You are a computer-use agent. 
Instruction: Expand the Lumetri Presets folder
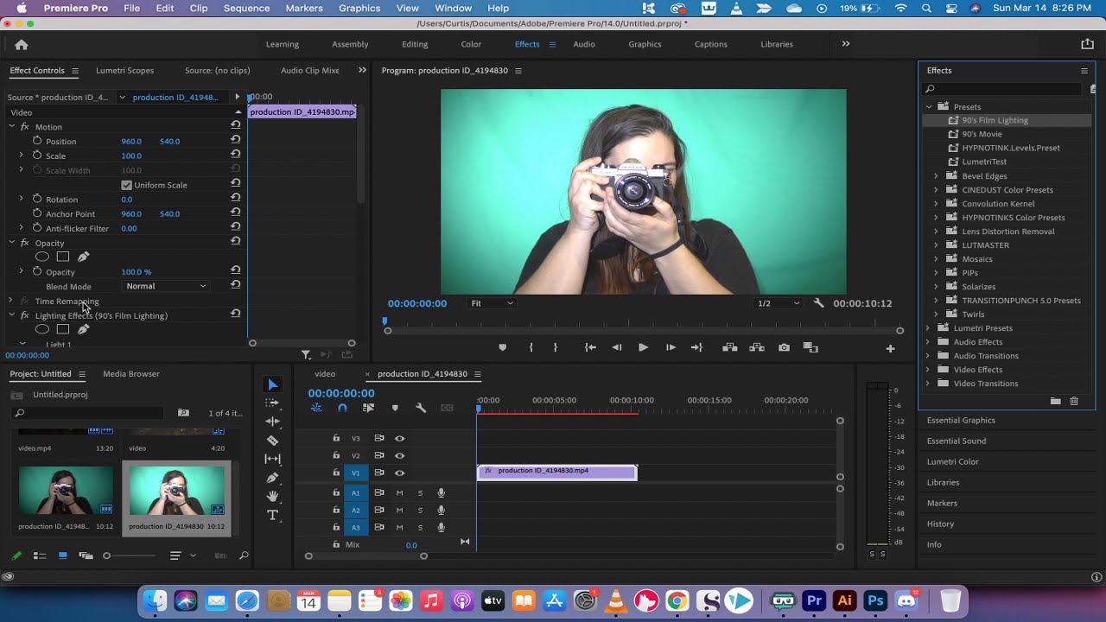coord(928,328)
